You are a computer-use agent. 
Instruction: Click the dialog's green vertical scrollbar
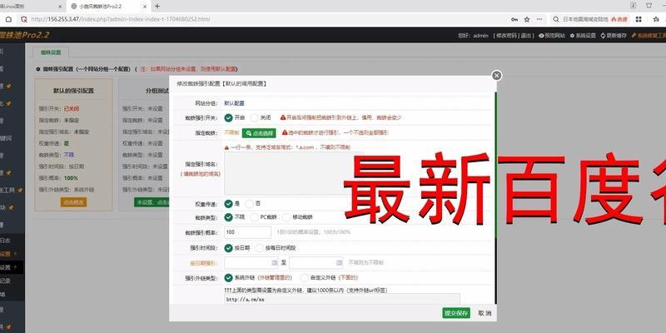[x=495, y=166]
